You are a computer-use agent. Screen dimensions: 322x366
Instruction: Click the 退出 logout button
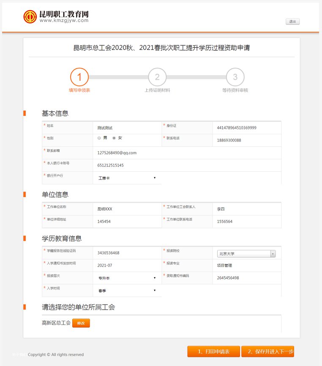[292, 22]
